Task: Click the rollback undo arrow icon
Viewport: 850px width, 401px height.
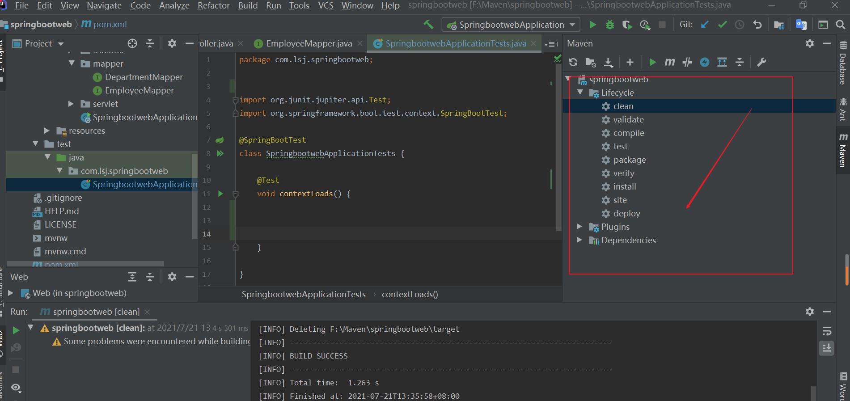Action: click(x=757, y=25)
